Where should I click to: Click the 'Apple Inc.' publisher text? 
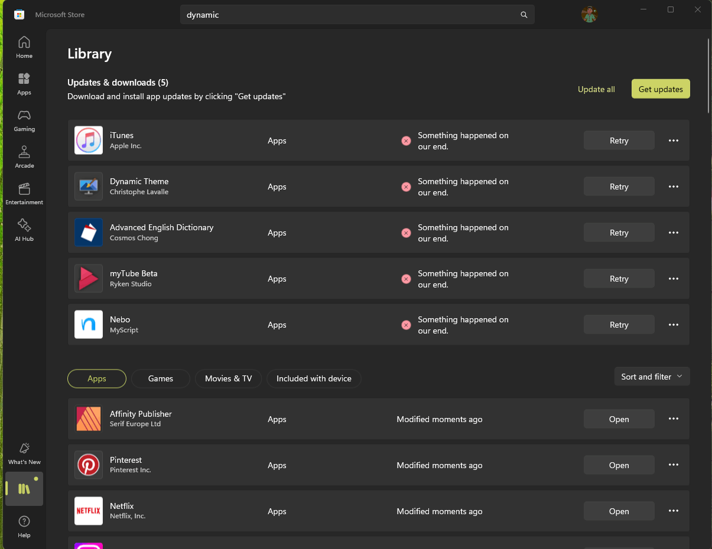(126, 146)
